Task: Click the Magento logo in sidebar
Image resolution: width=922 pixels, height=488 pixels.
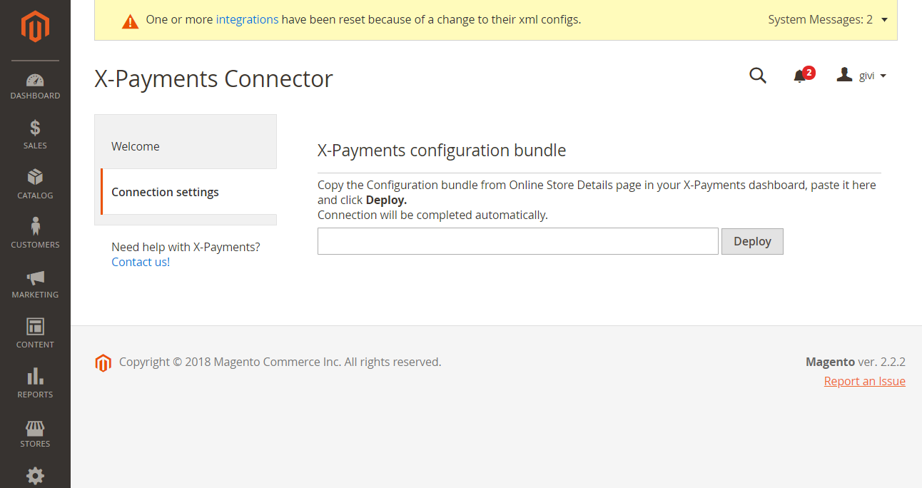Action: [x=35, y=26]
